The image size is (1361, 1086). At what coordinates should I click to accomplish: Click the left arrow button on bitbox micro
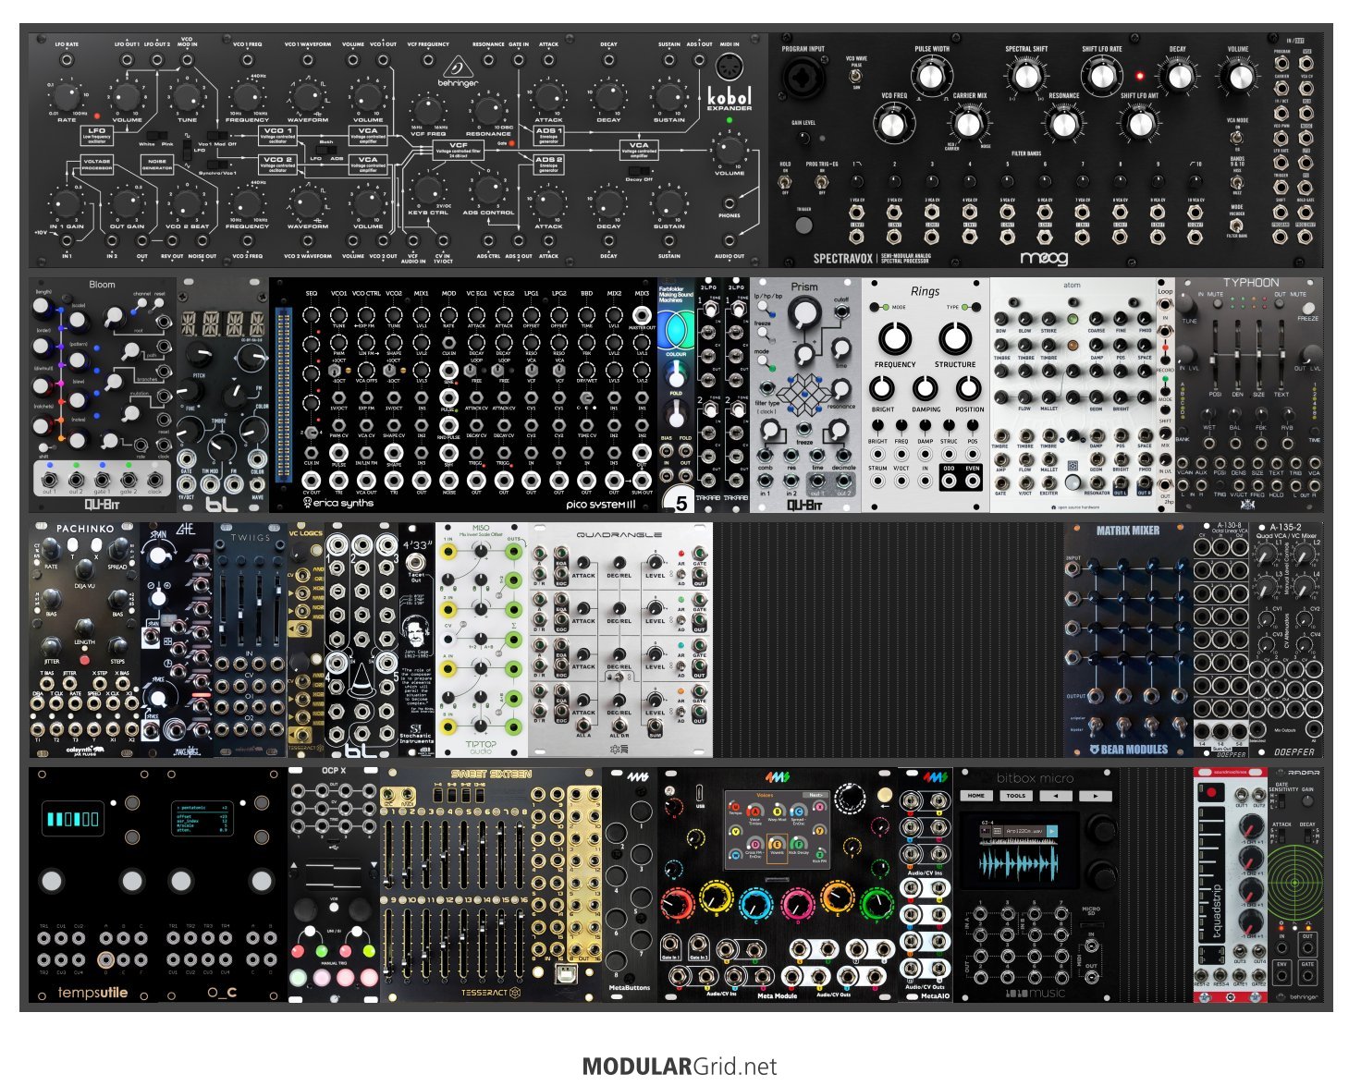pyautogui.click(x=1056, y=795)
